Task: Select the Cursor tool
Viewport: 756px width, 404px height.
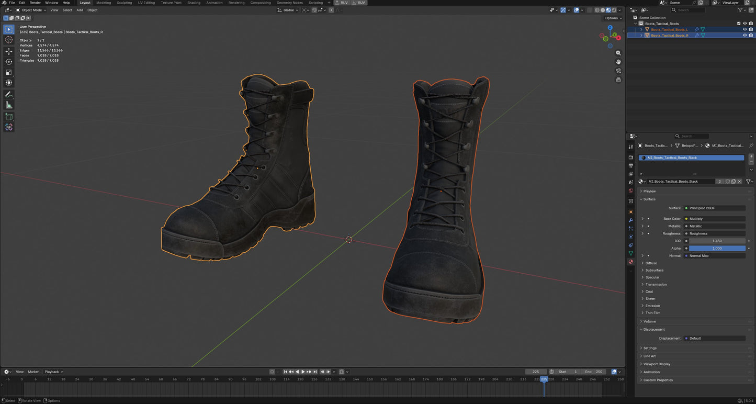Action: [x=9, y=40]
